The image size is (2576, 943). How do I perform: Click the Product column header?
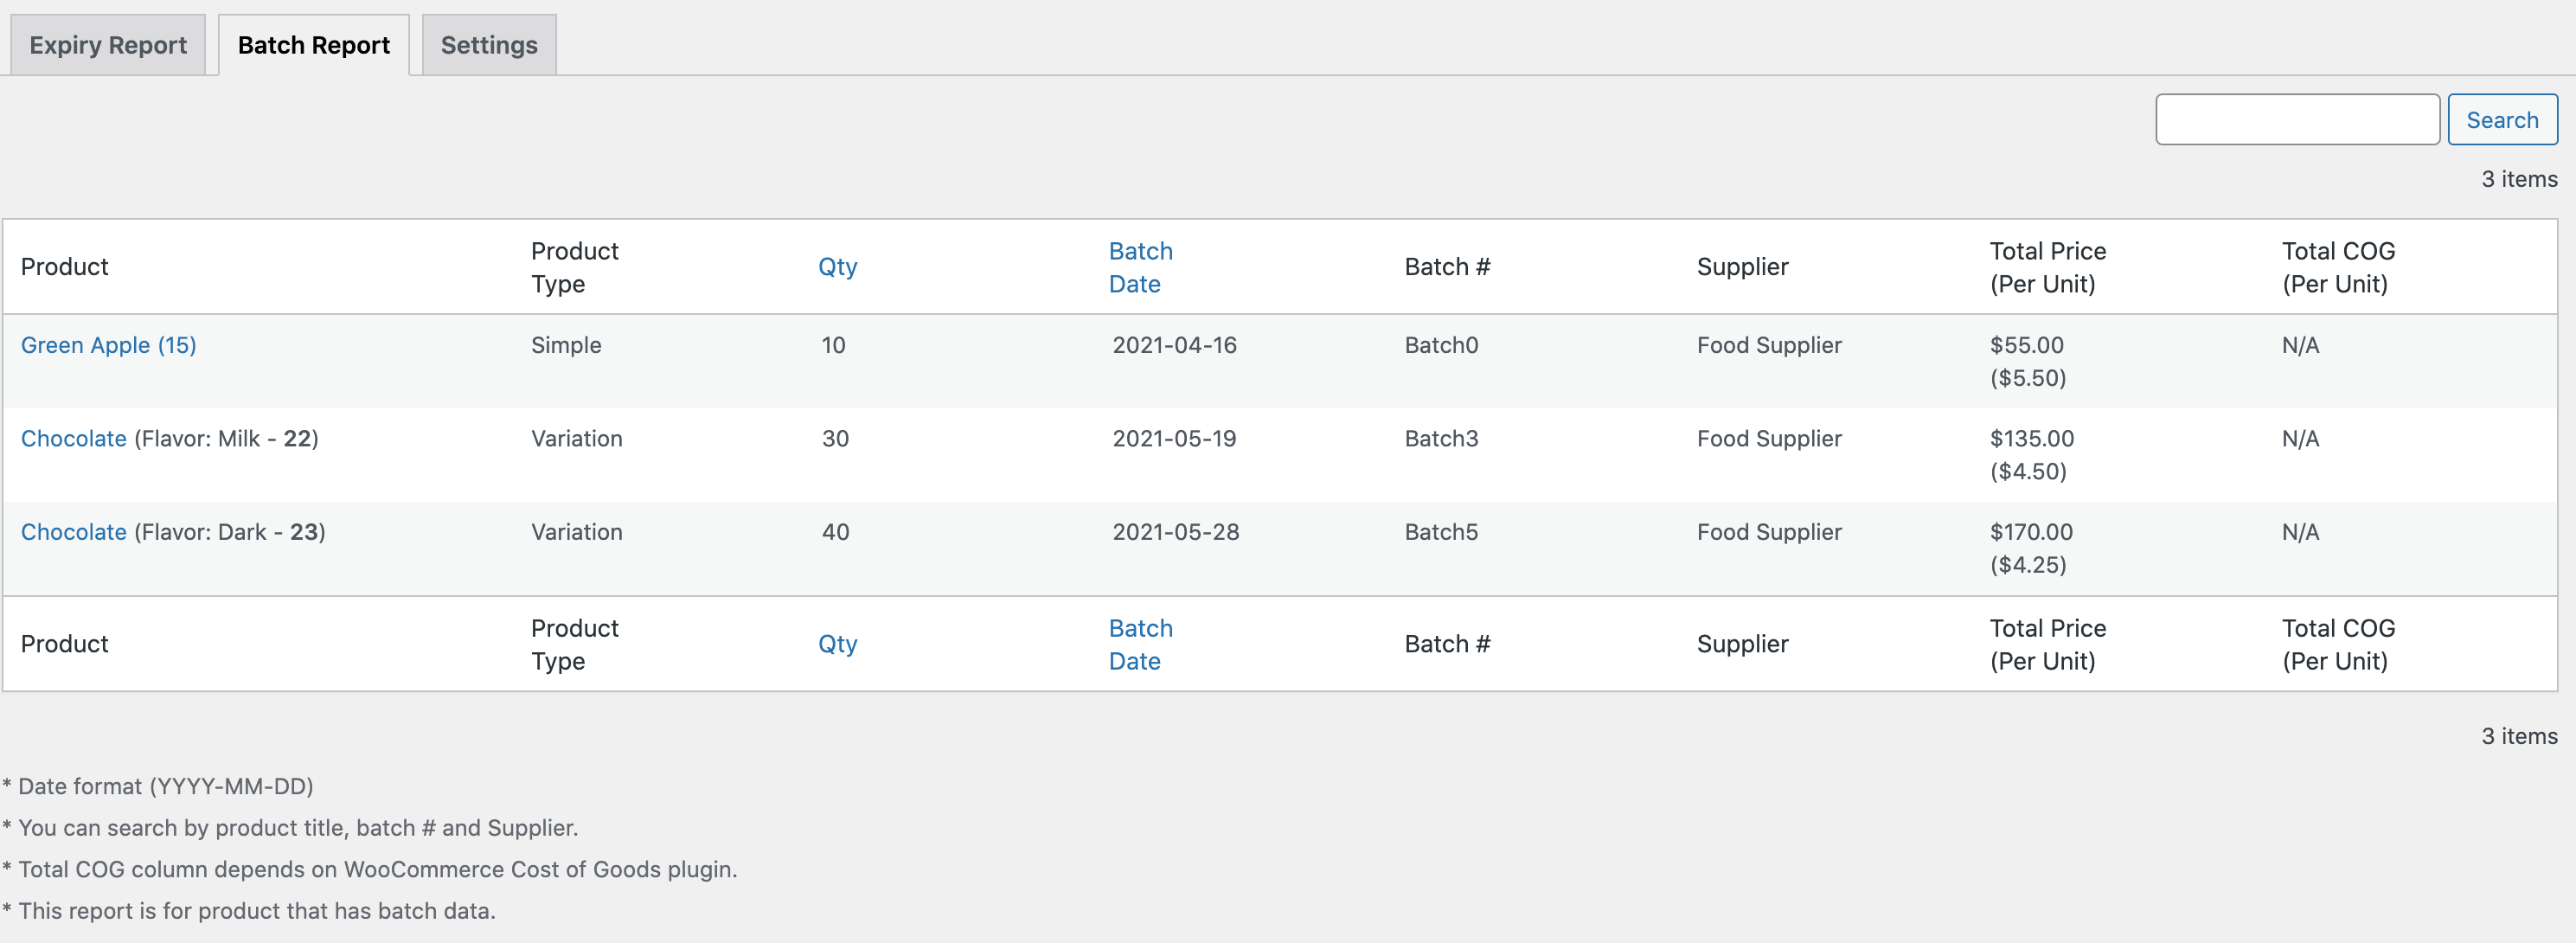point(64,266)
